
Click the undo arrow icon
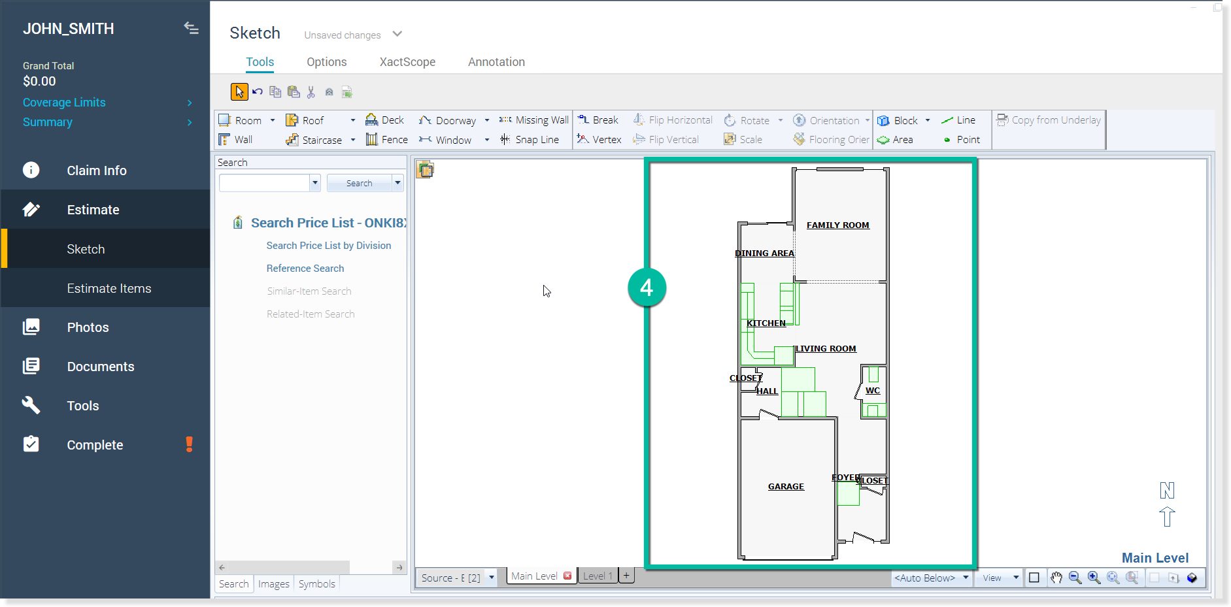coord(258,92)
